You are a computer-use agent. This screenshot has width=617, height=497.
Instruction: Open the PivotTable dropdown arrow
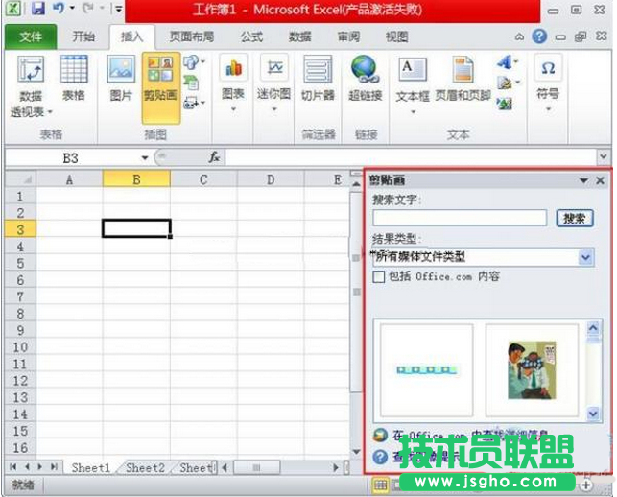point(50,112)
